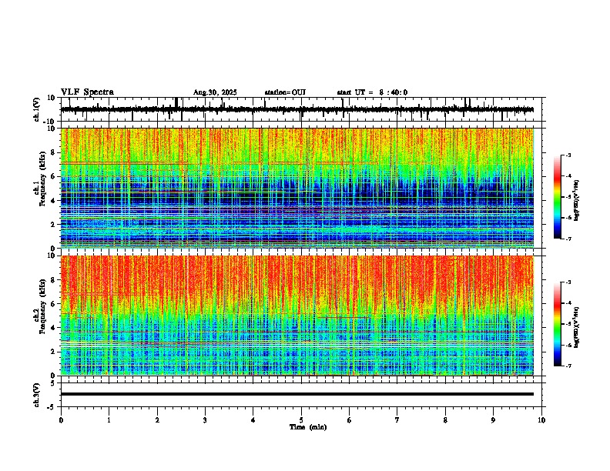
Task: Click the ch.1 spectrogram panel
Action: point(297,188)
